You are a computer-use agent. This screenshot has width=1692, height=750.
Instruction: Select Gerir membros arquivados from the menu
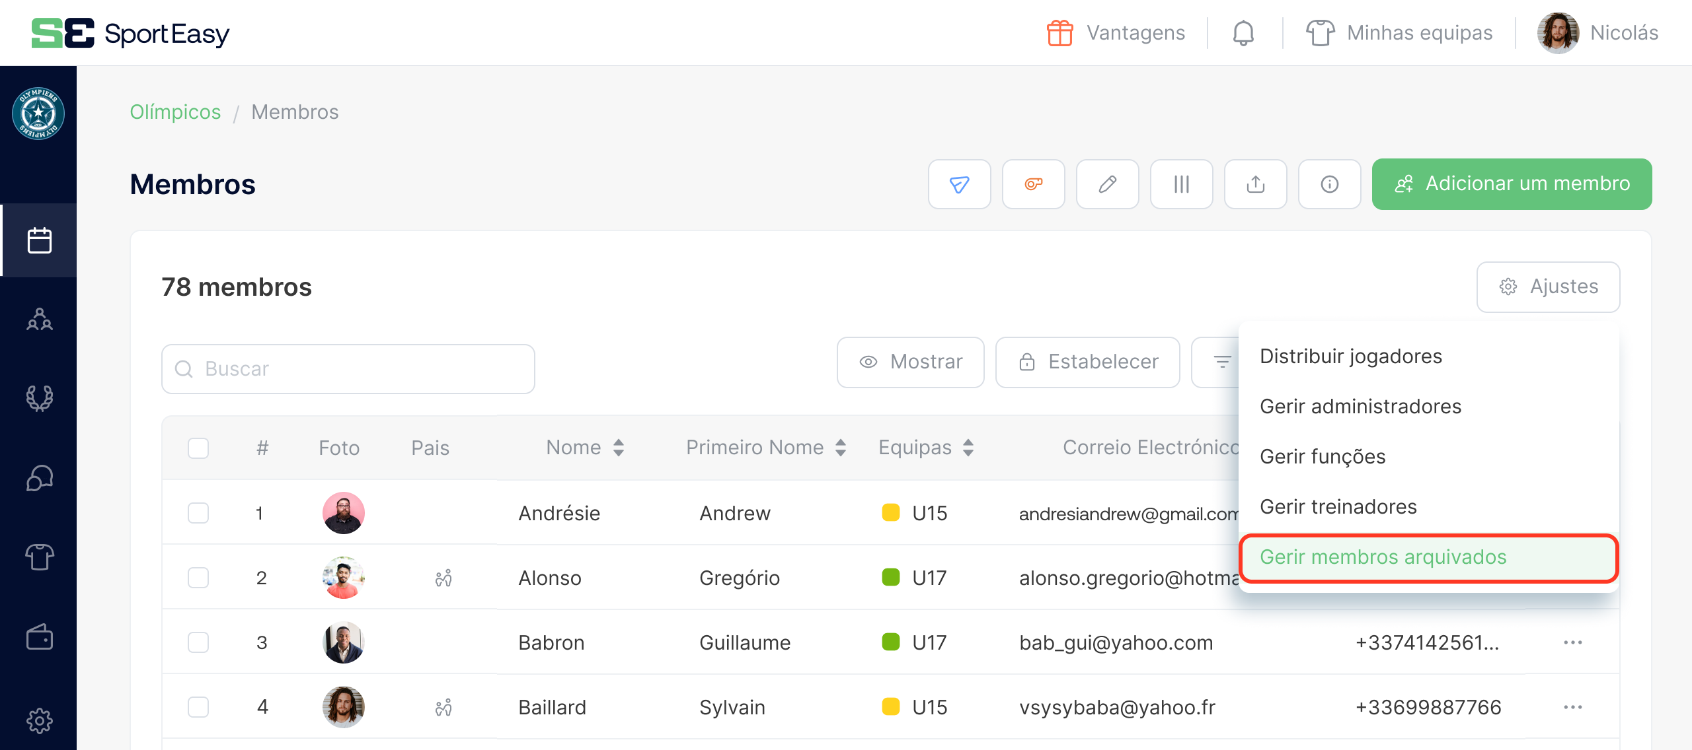coord(1383,558)
